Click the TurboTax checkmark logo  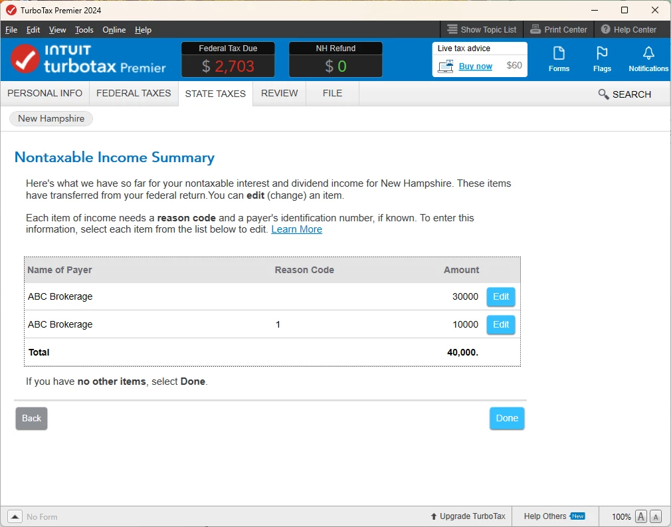click(x=25, y=58)
